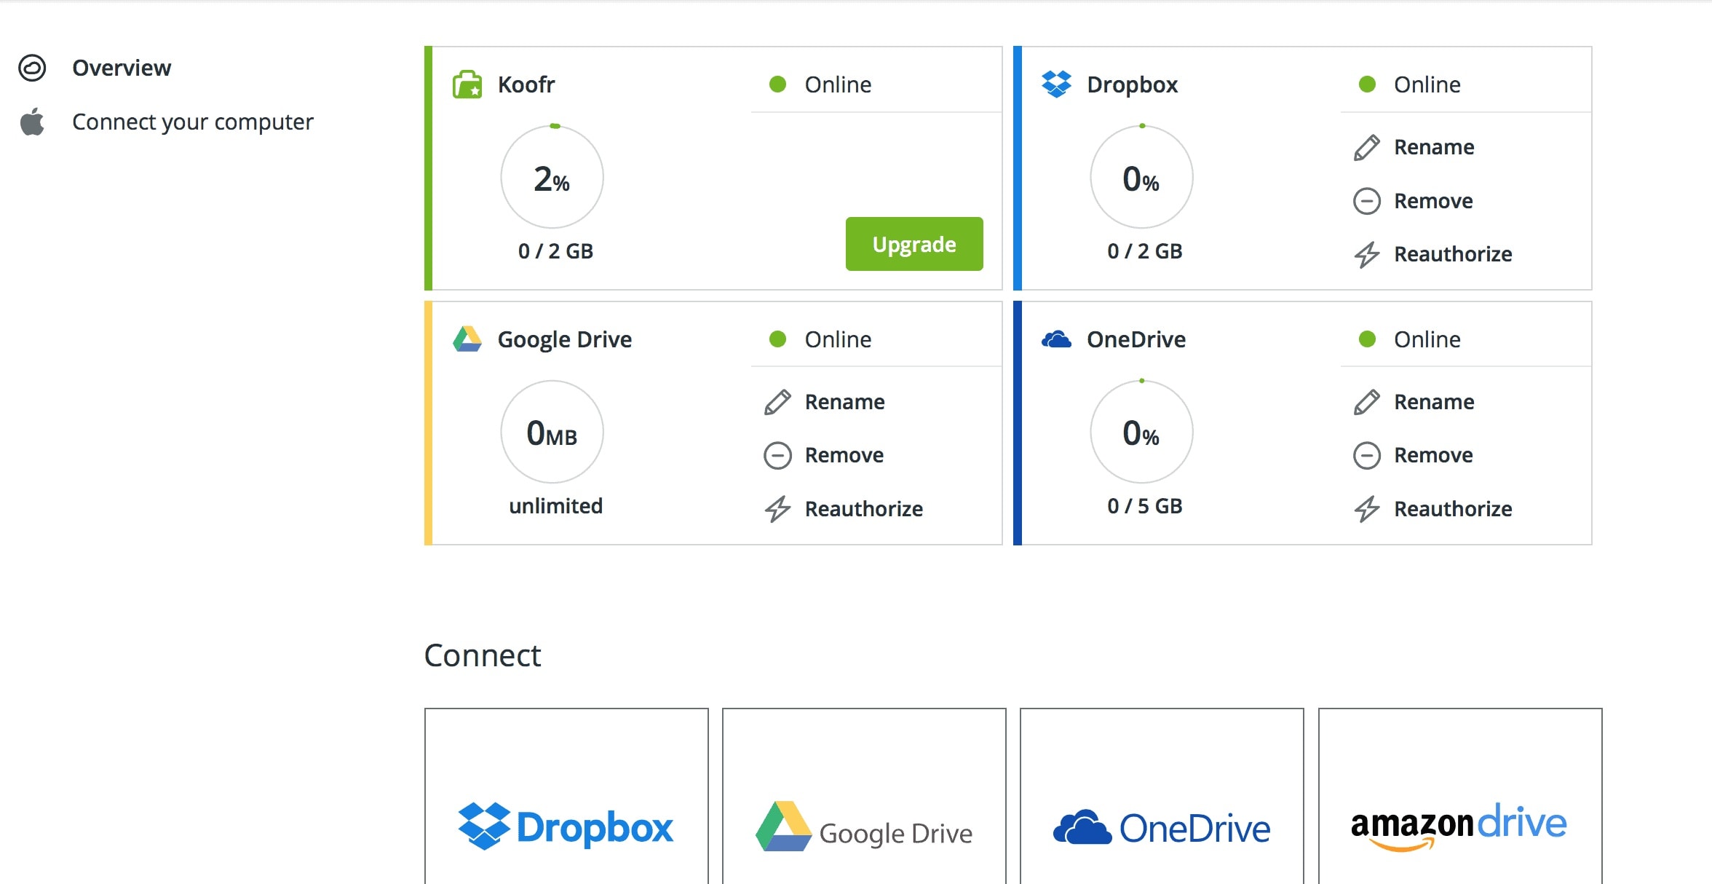Click the Dropbox '0 / 2 GB' text
Viewport: 1712px width, 884px height.
pyautogui.click(x=1144, y=251)
